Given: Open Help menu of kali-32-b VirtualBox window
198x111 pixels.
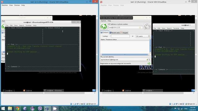Looking at the screenshot, I should pyautogui.click(x=23, y=5).
